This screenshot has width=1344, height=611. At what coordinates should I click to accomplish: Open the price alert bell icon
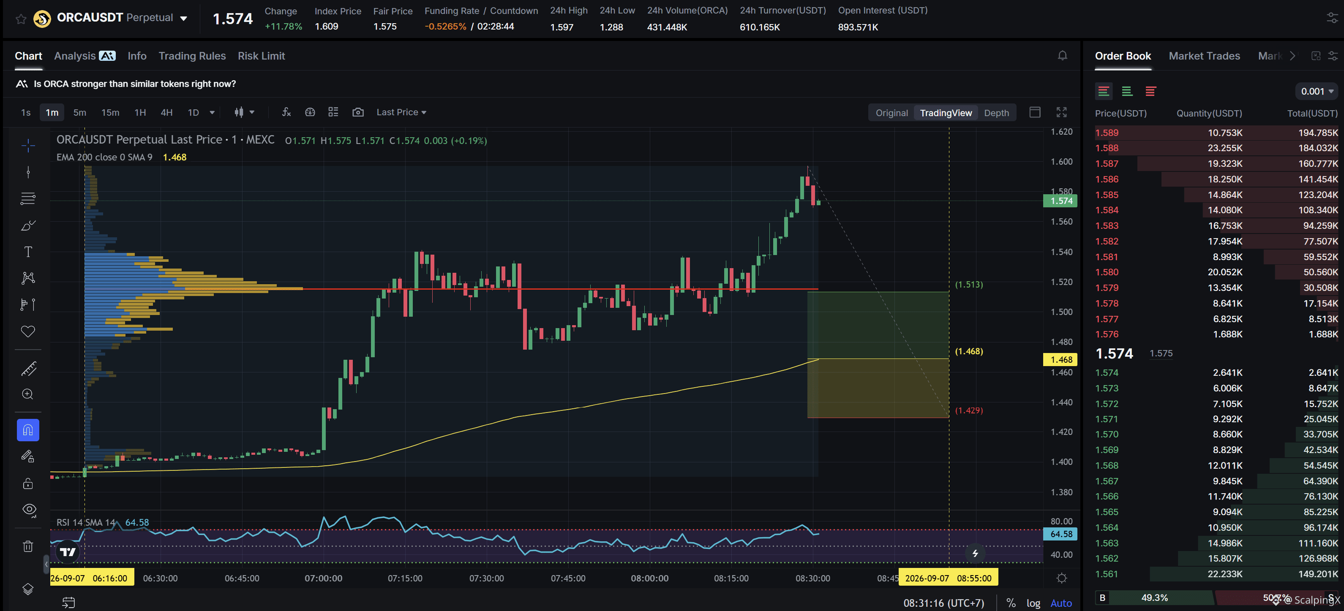(x=1062, y=56)
